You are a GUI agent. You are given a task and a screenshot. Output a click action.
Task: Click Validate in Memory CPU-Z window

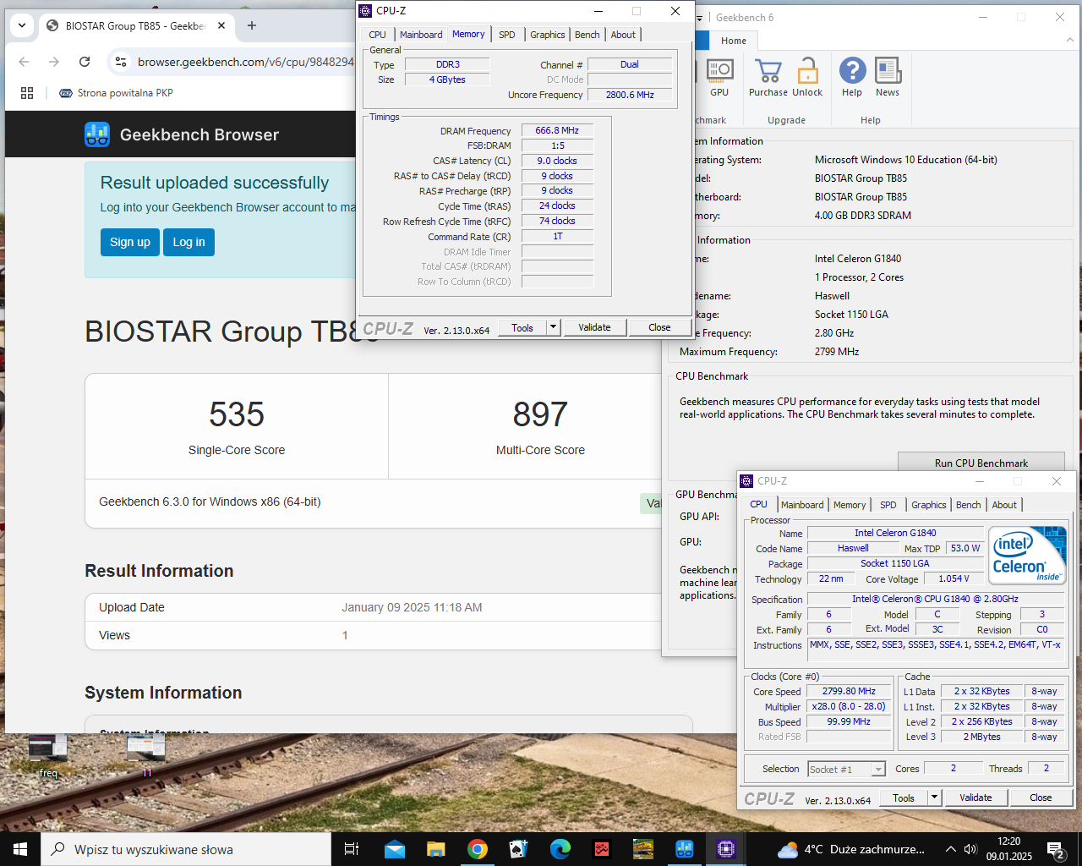point(594,327)
